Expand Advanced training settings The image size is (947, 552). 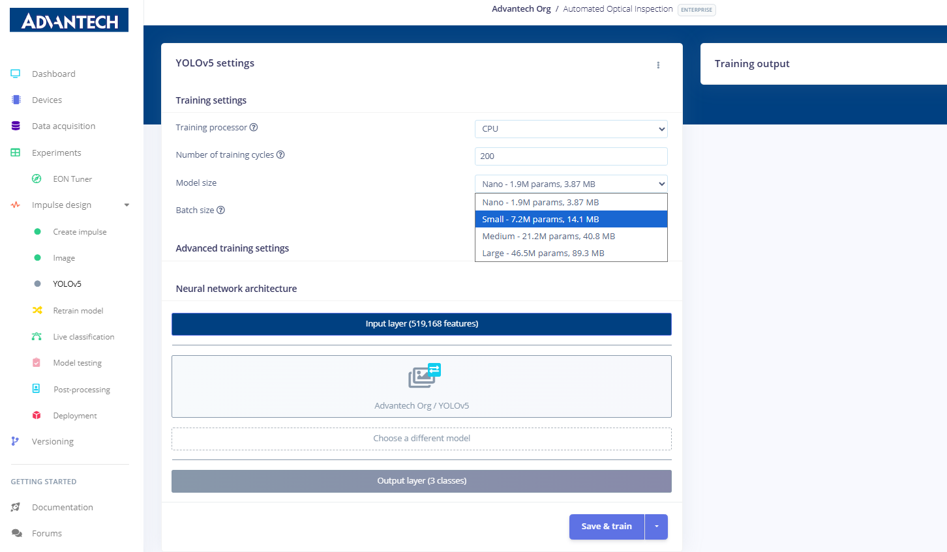[x=232, y=248]
